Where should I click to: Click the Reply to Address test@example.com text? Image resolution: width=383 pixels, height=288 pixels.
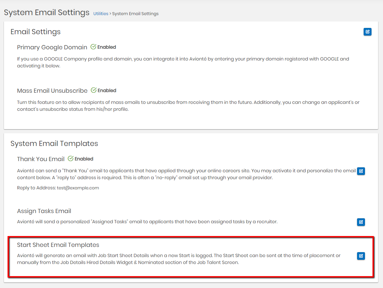[58, 188]
